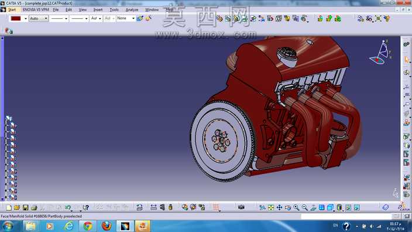Screen dimensions: 412x232
Task: Click the Create Multi-View icon
Action: click(322, 207)
